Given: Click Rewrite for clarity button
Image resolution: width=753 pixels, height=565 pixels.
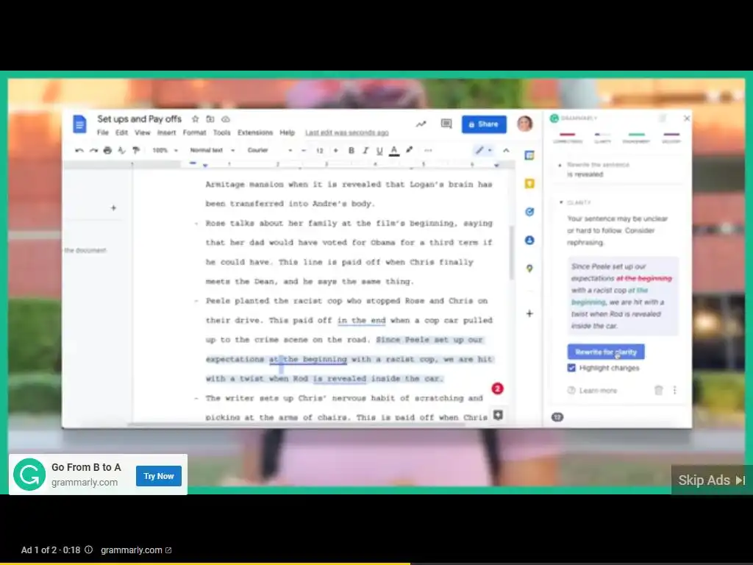Looking at the screenshot, I should pyautogui.click(x=606, y=352).
